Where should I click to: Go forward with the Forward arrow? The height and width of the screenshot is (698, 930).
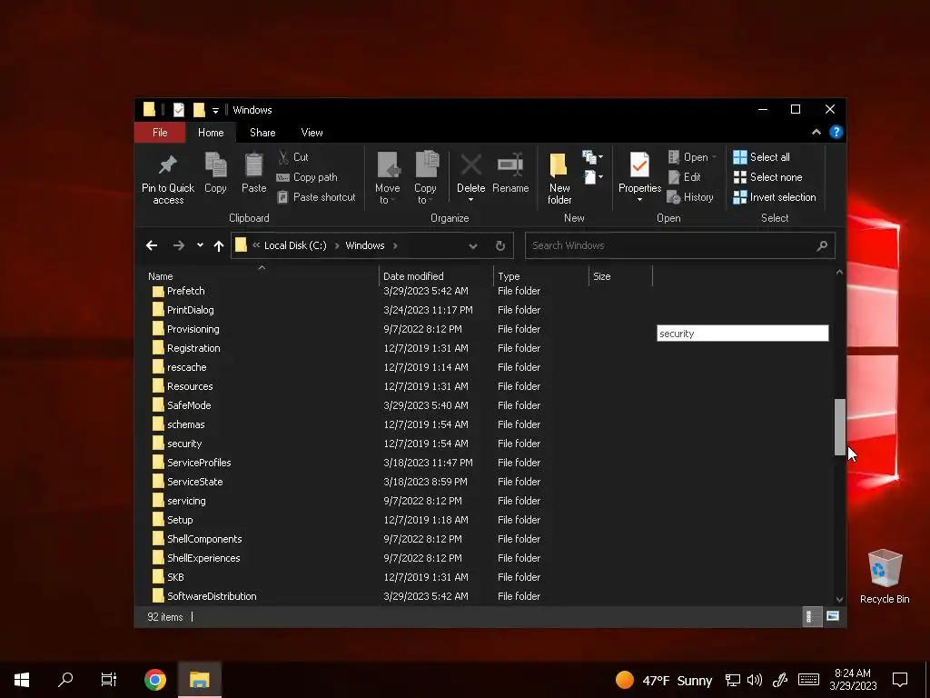[x=179, y=245]
